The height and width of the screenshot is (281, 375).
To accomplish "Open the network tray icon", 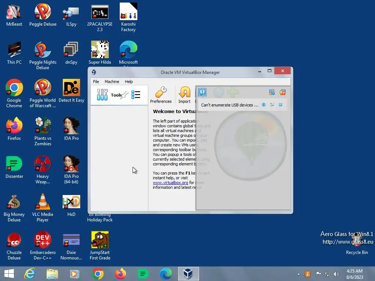I will pos(327,274).
